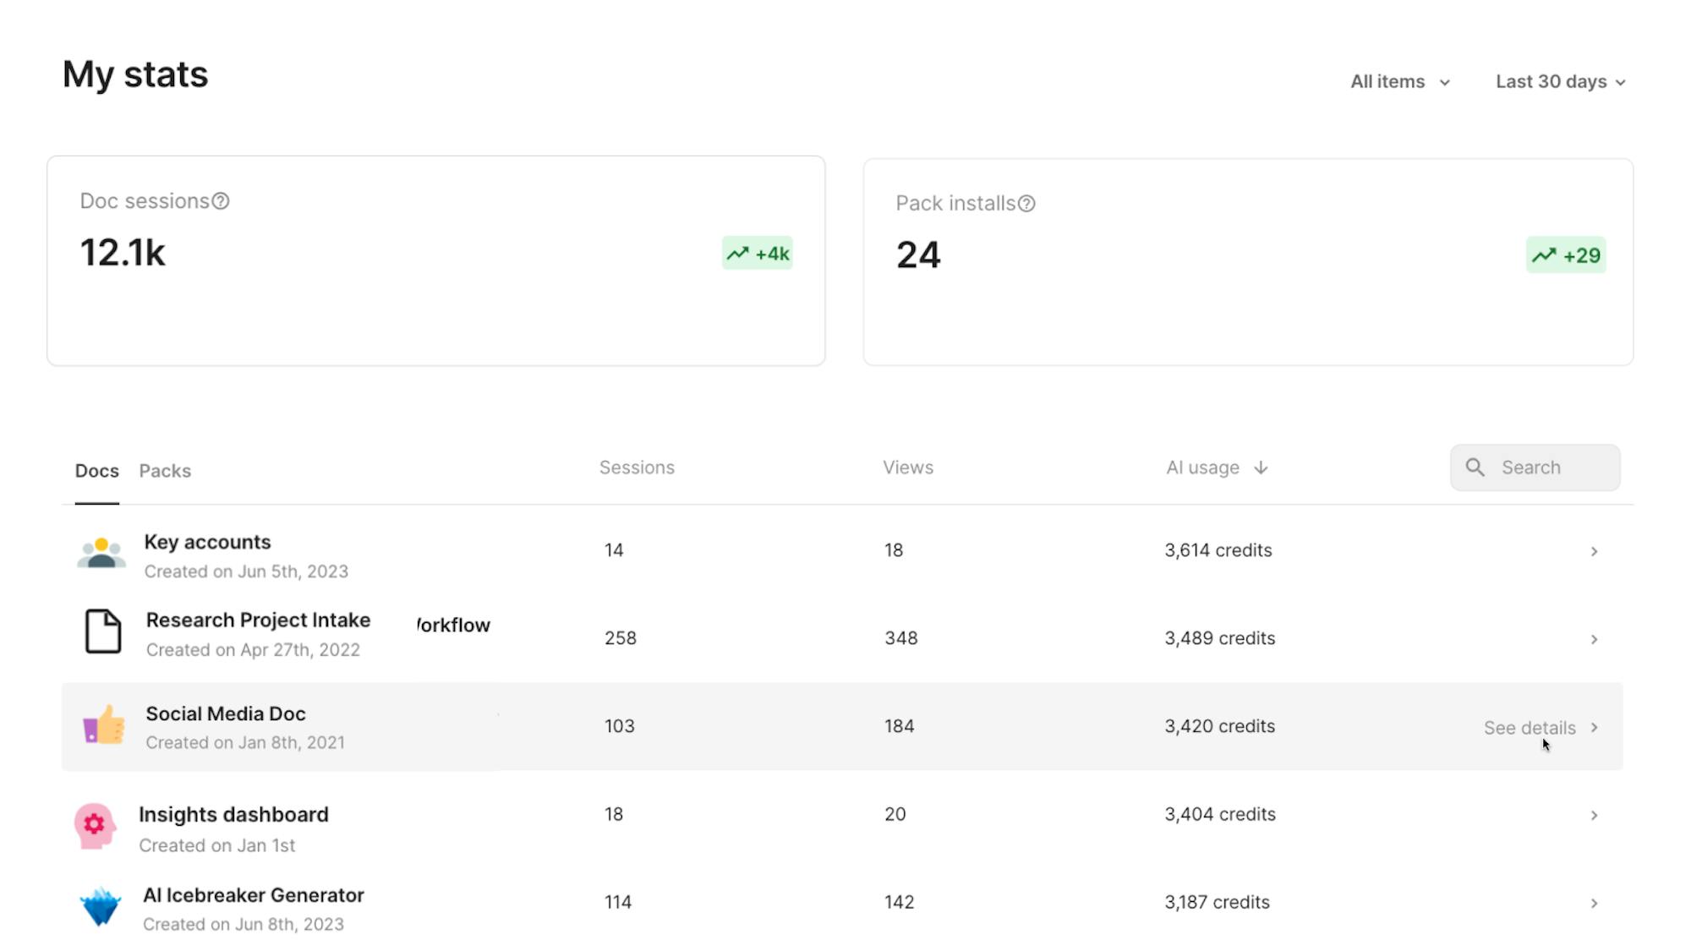This screenshot has width=1691, height=951.
Task: Click inside the Search field
Action: (1547, 467)
